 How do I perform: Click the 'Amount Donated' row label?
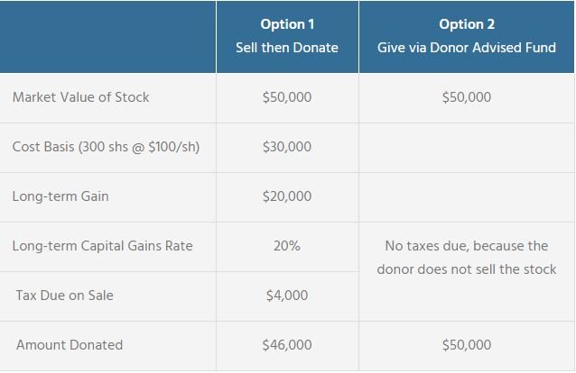click(70, 345)
